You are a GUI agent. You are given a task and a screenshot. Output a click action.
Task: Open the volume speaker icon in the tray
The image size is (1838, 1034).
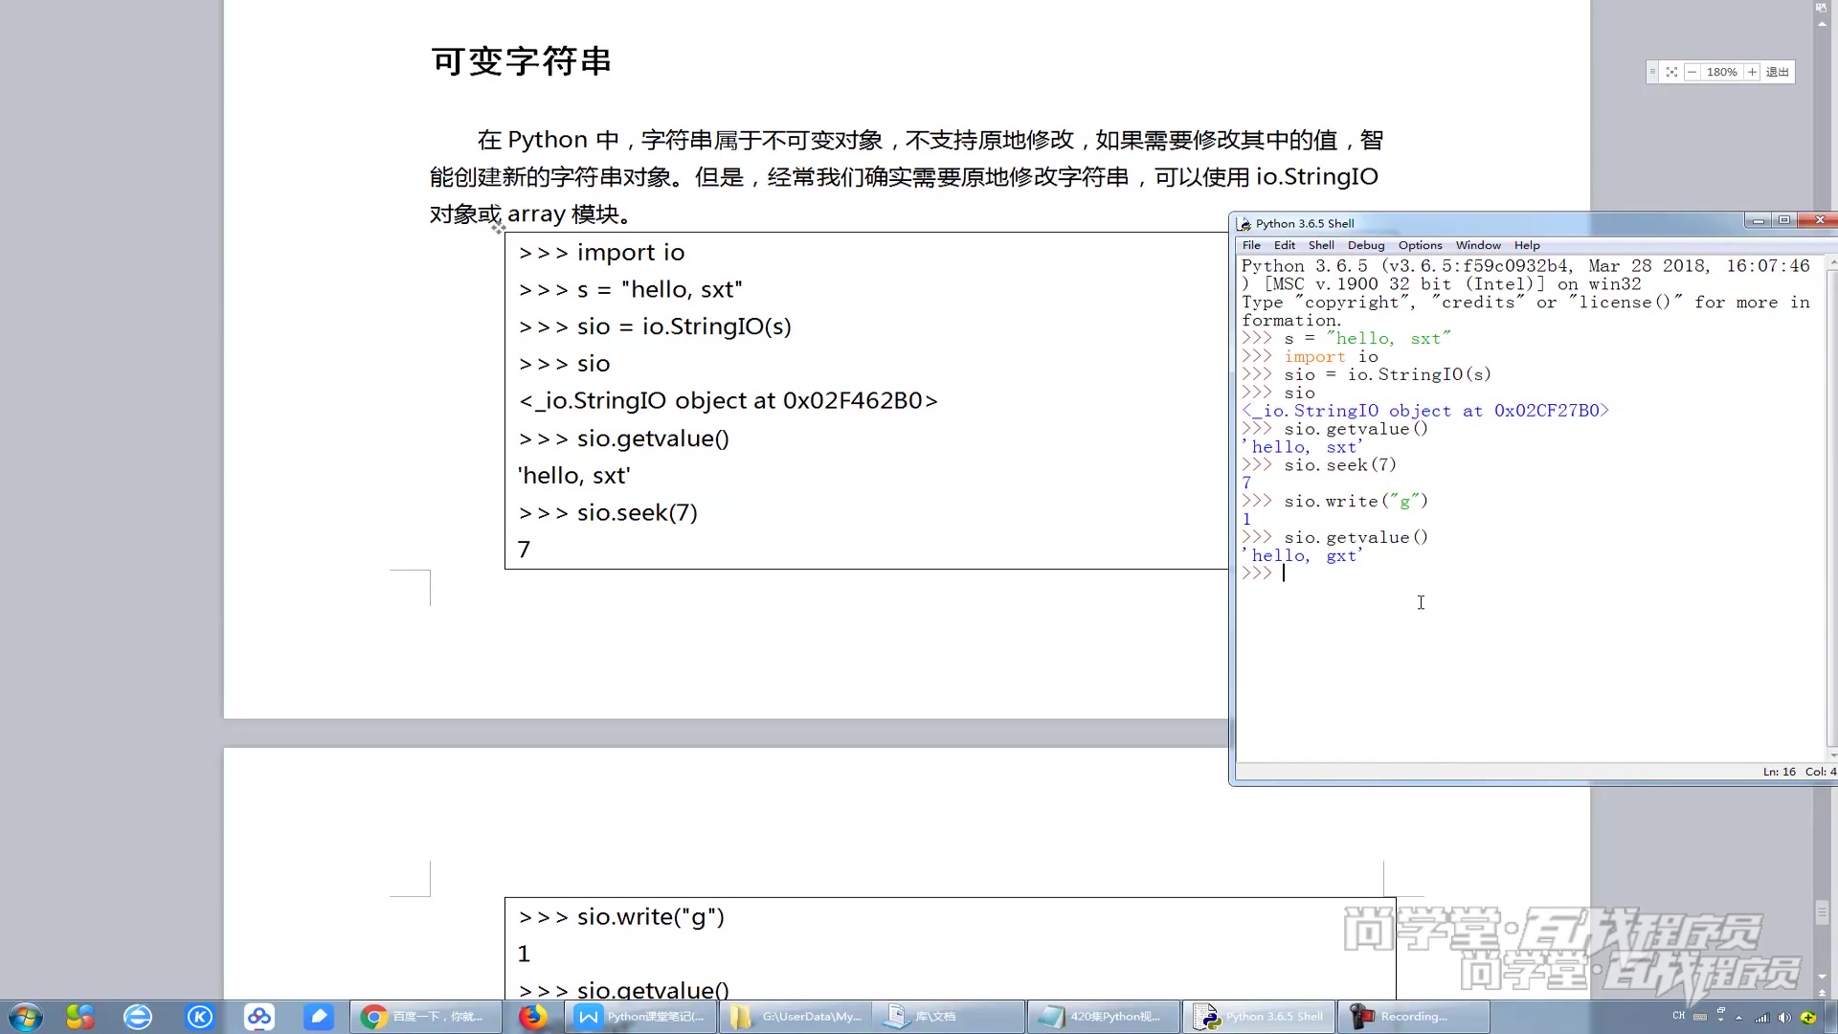click(x=1783, y=1017)
